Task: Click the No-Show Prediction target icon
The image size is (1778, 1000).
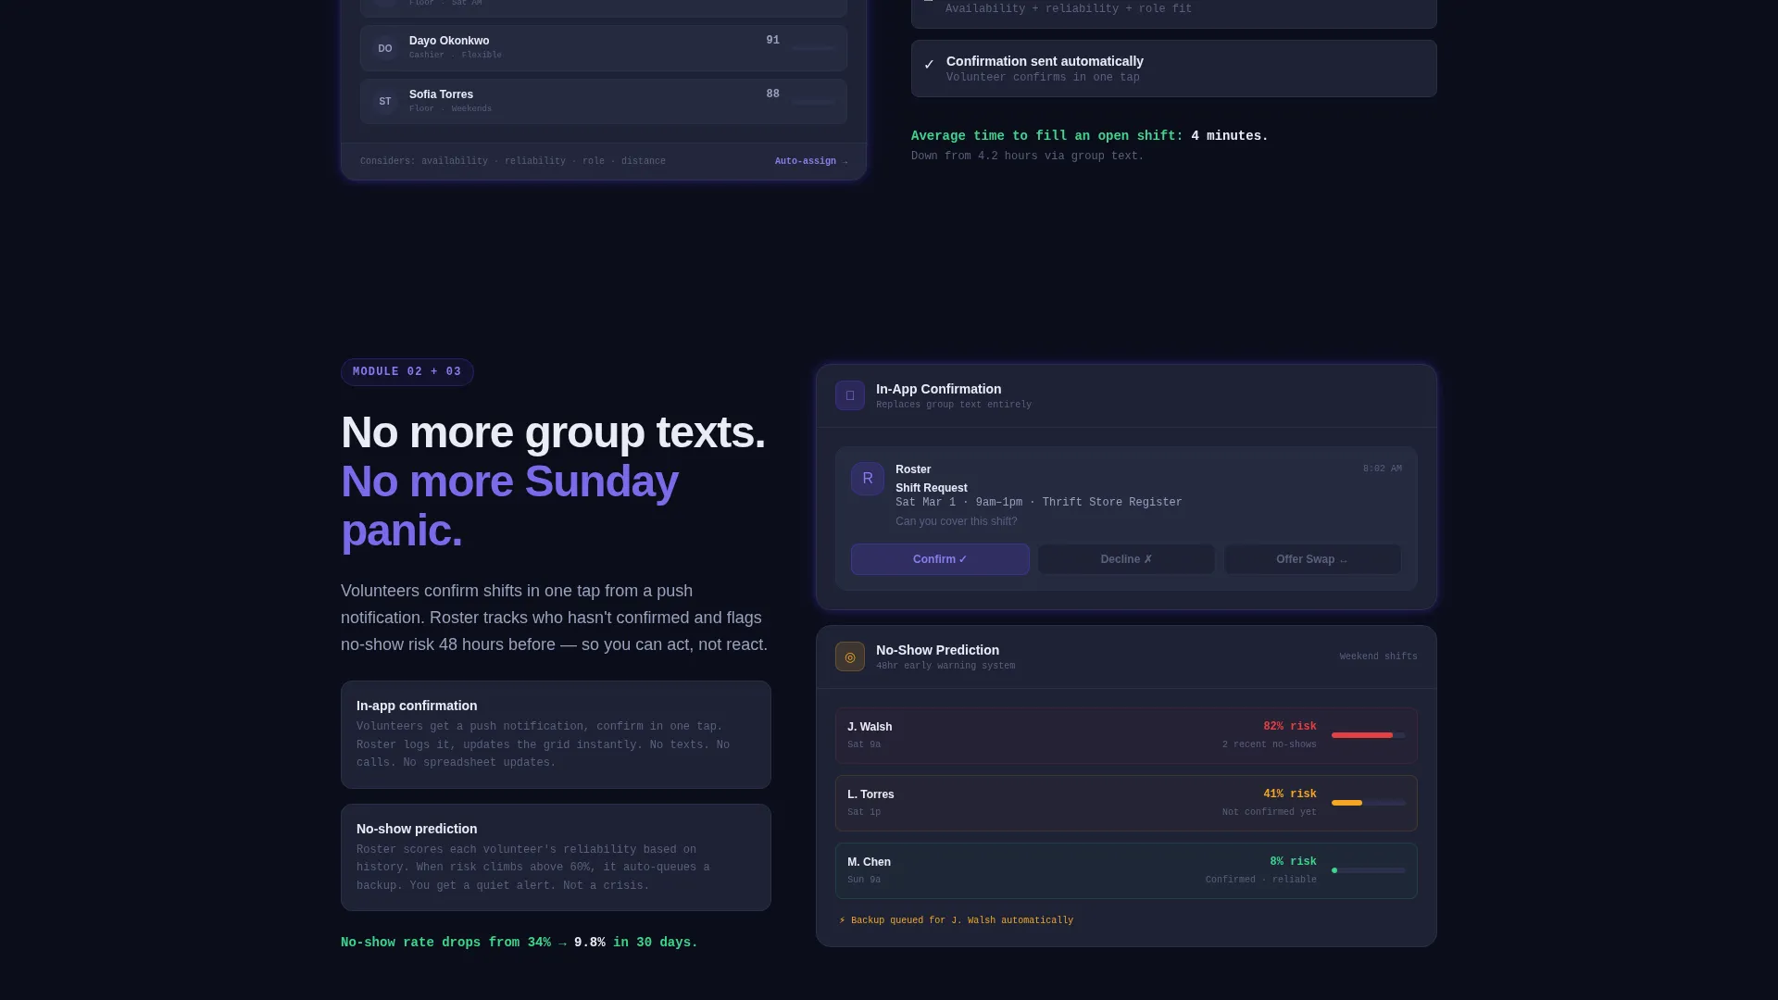Action: pos(849,656)
